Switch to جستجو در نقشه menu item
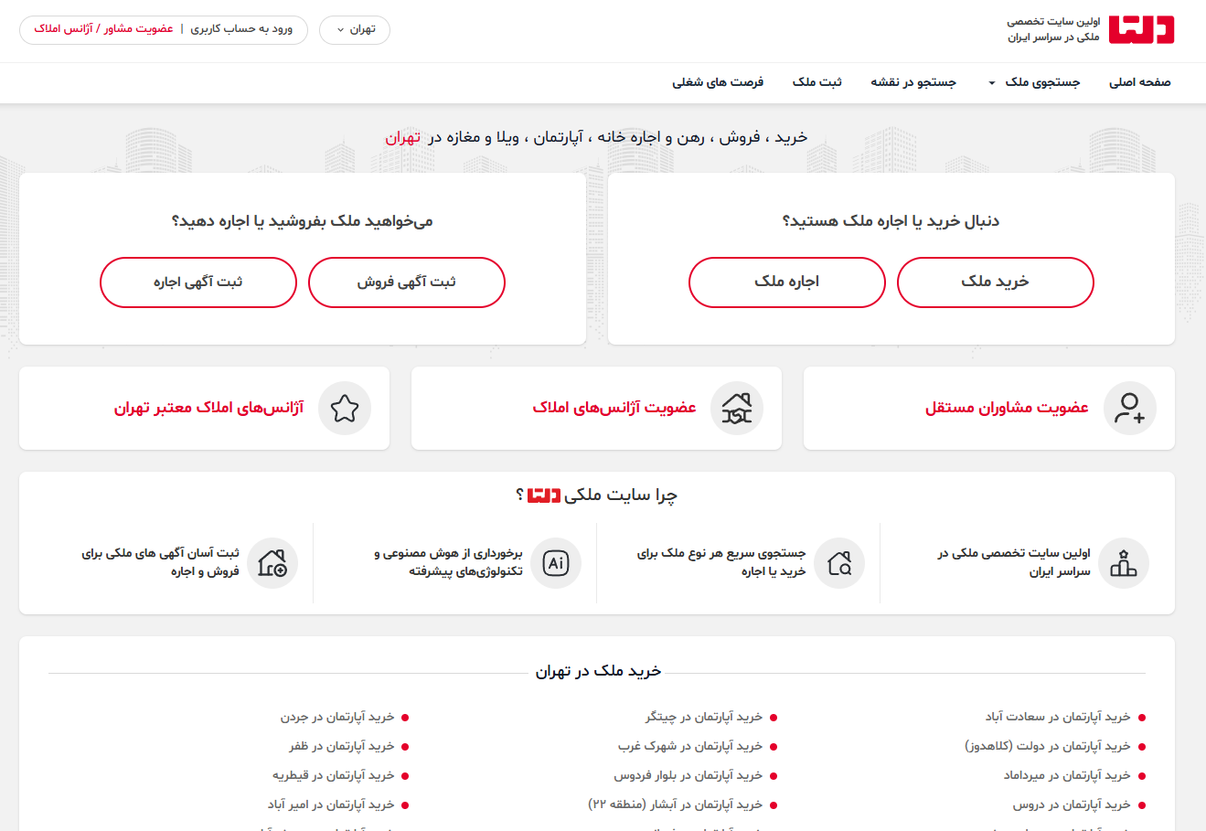This screenshot has height=831, width=1206. tap(913, 82)
